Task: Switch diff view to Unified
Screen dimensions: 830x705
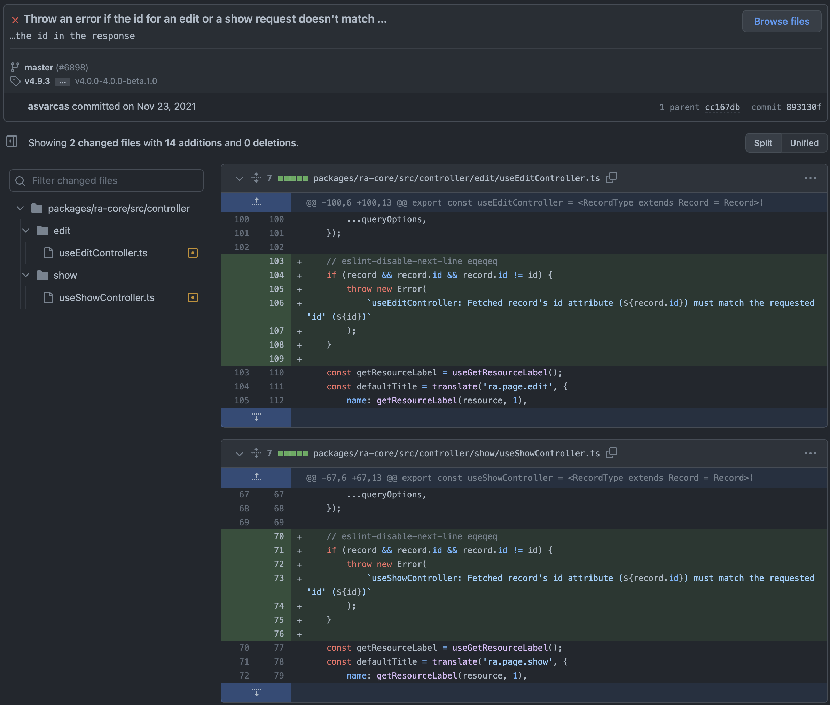Action: (x=804, y=143)
